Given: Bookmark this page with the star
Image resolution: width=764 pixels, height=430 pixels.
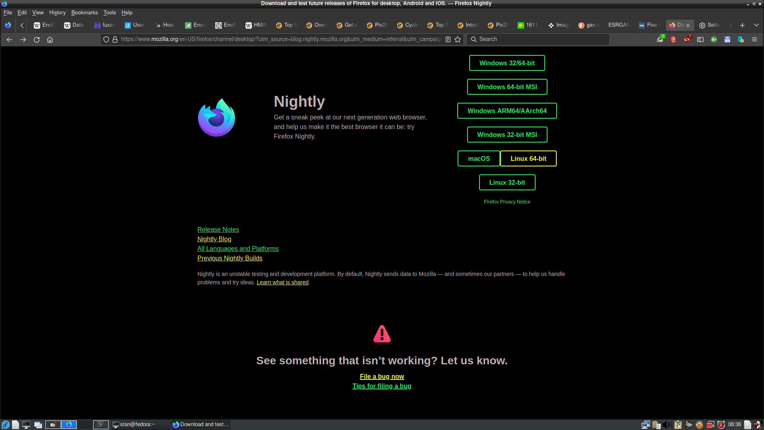Looking at the screenshot, I should coord(458,39).
